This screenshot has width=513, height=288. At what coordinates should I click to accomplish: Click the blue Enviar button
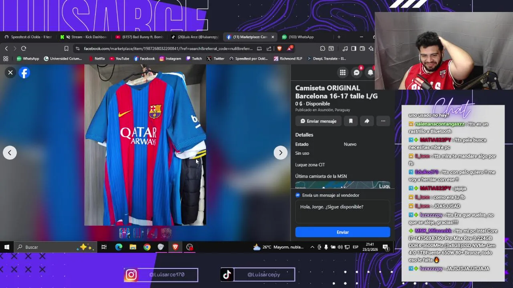(343, 232)
